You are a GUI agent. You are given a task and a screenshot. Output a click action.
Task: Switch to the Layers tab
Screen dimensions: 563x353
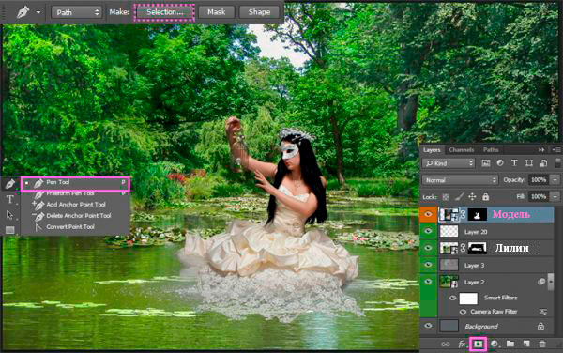pos(432,150)
